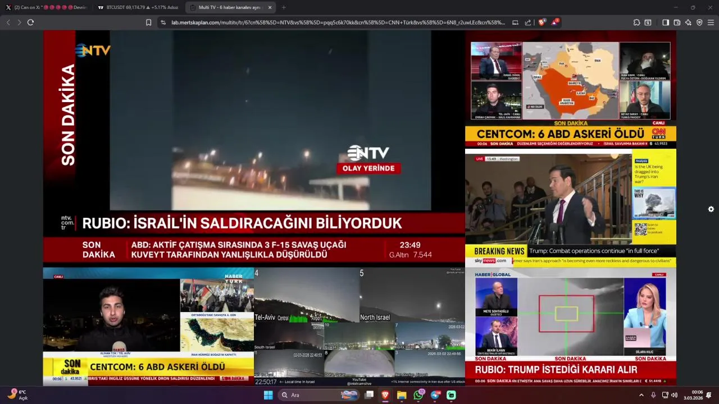Open the Brave VPN shield icon
Screen dimensions: 719x404
coord(699,22)
